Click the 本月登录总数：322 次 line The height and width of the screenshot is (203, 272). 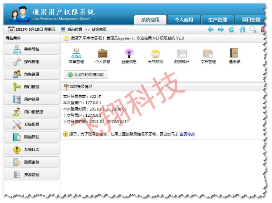(82, 96)
